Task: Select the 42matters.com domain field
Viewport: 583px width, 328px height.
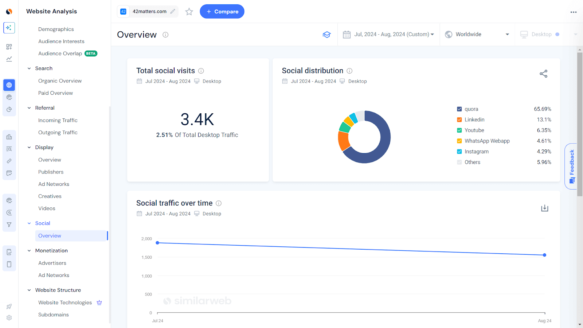Action: [x=148, y=11]
